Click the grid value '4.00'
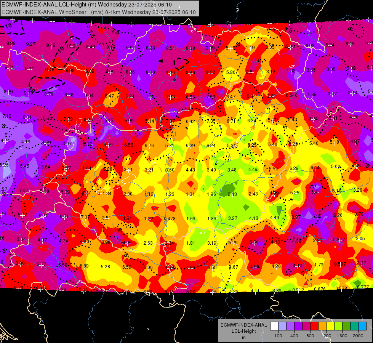Image resolution: width=373 pixels, height=343 pixels. 354,117
